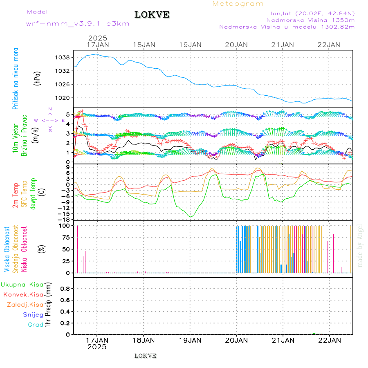
Task: Click the 19JAN marker on bottom axis
Action: click(190, 340)
